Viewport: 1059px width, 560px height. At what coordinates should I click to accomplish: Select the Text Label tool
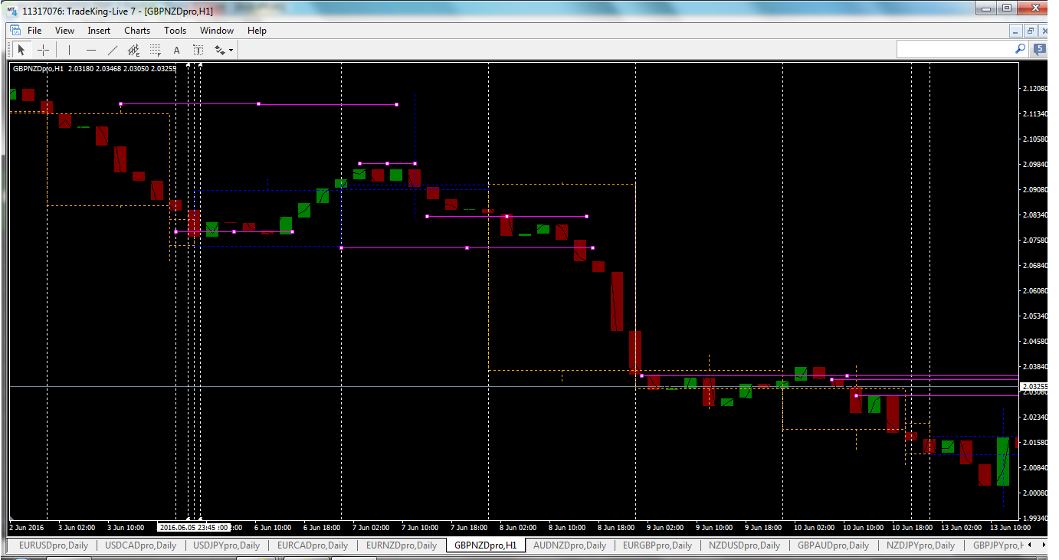coord(197,49)
